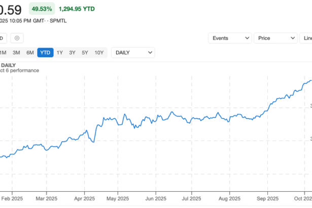Select the 3Y time range
Screen dimensions: 312x208
click(x=73, y=52)
